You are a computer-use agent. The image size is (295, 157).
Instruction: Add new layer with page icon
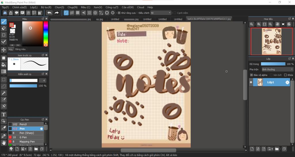[252, 149]
